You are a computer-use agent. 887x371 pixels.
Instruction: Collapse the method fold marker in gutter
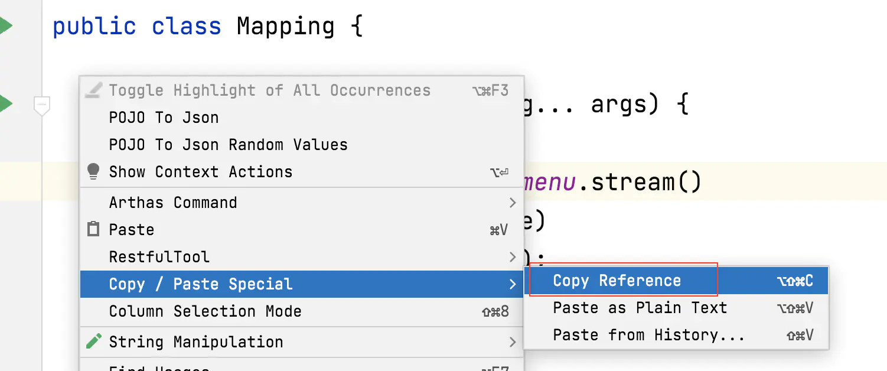(41, 106)
